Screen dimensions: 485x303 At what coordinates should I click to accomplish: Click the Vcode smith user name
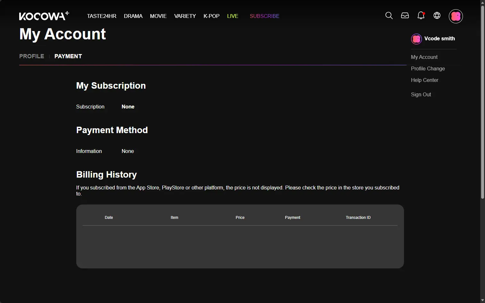pyautogui.click(x=440, y=38)
